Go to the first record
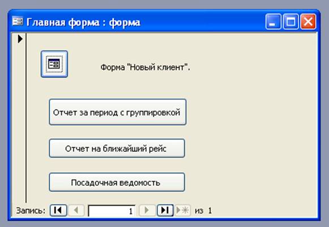 point(58,210)
